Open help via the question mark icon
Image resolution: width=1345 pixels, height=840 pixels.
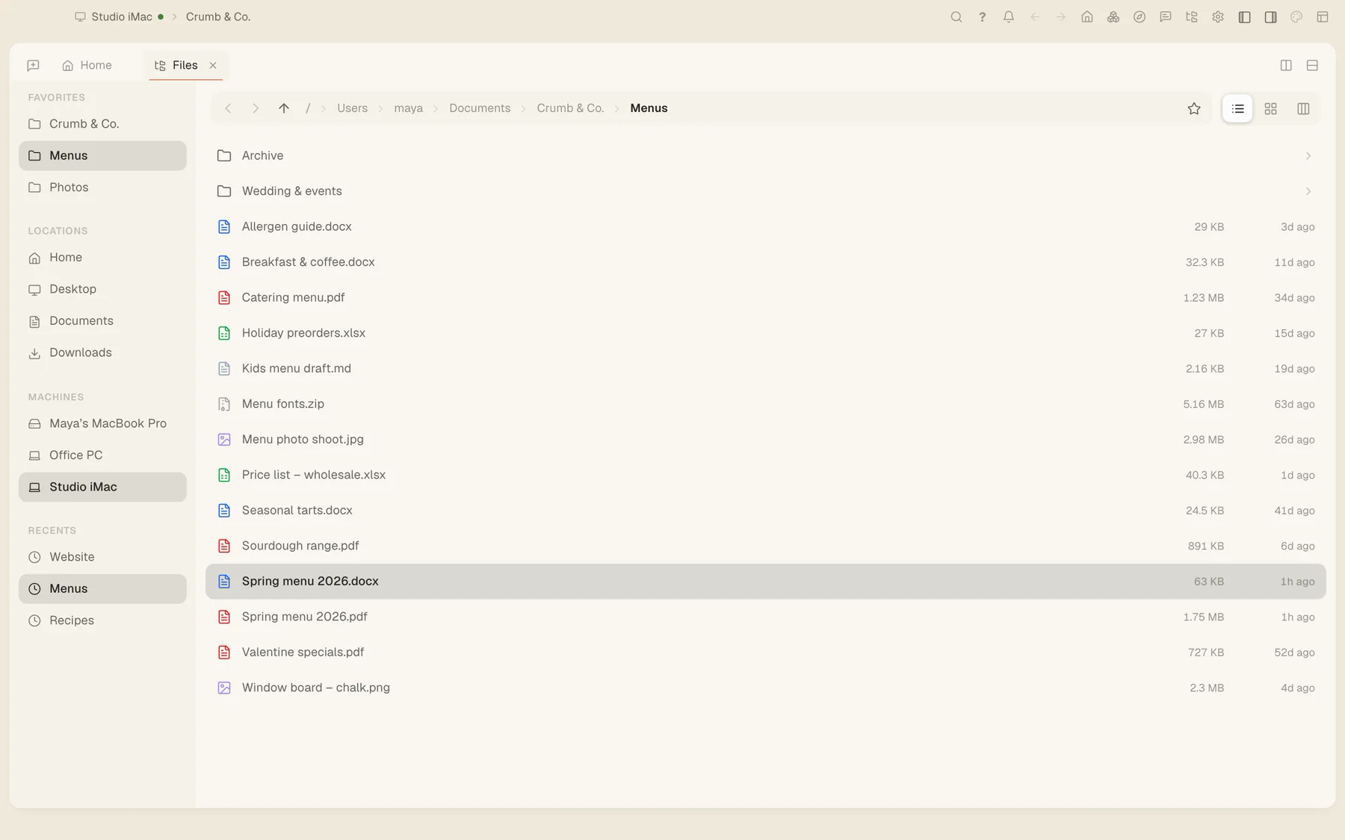coord(982,16)
